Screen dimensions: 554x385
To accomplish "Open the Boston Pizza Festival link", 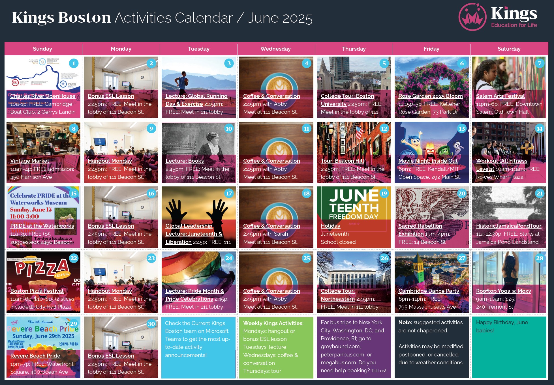I will tap(37, 291).
